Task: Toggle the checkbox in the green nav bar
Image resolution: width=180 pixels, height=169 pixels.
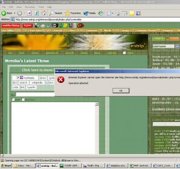Action: tap(124, 53)
